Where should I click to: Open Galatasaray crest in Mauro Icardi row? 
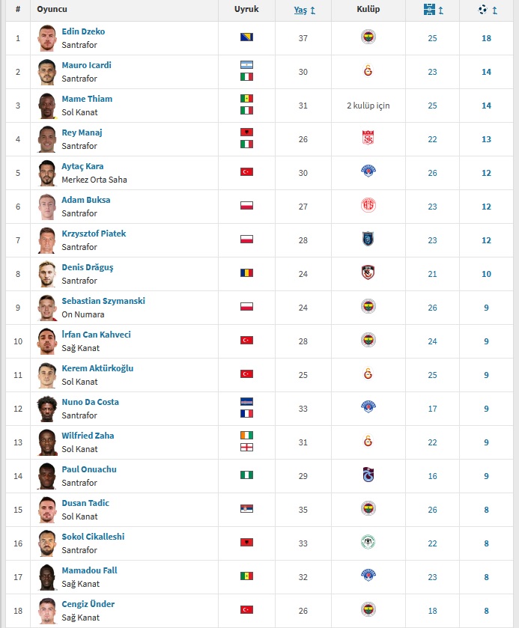368,71
